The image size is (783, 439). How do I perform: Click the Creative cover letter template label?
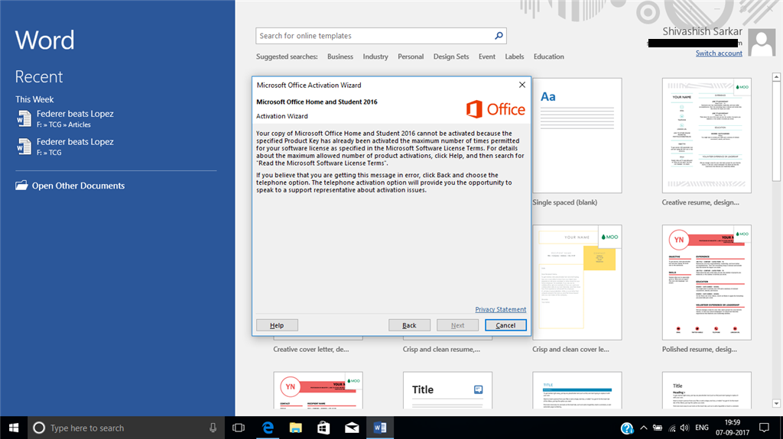tap(311, 349)
